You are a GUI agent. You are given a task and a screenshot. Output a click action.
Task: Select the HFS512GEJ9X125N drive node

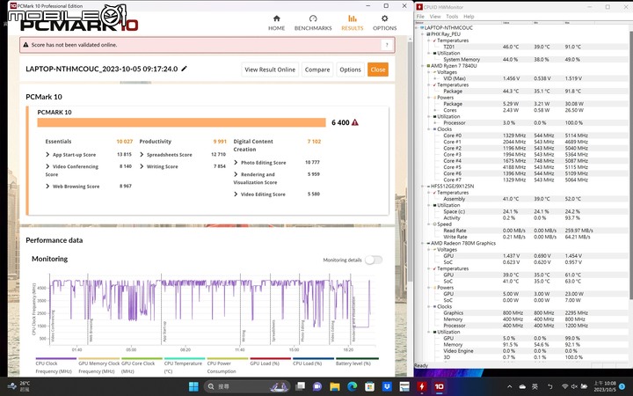point(452,187)
